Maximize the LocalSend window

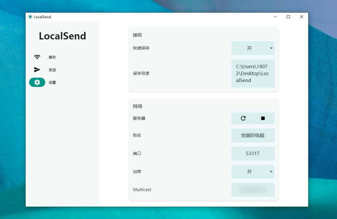pos(288,17)
